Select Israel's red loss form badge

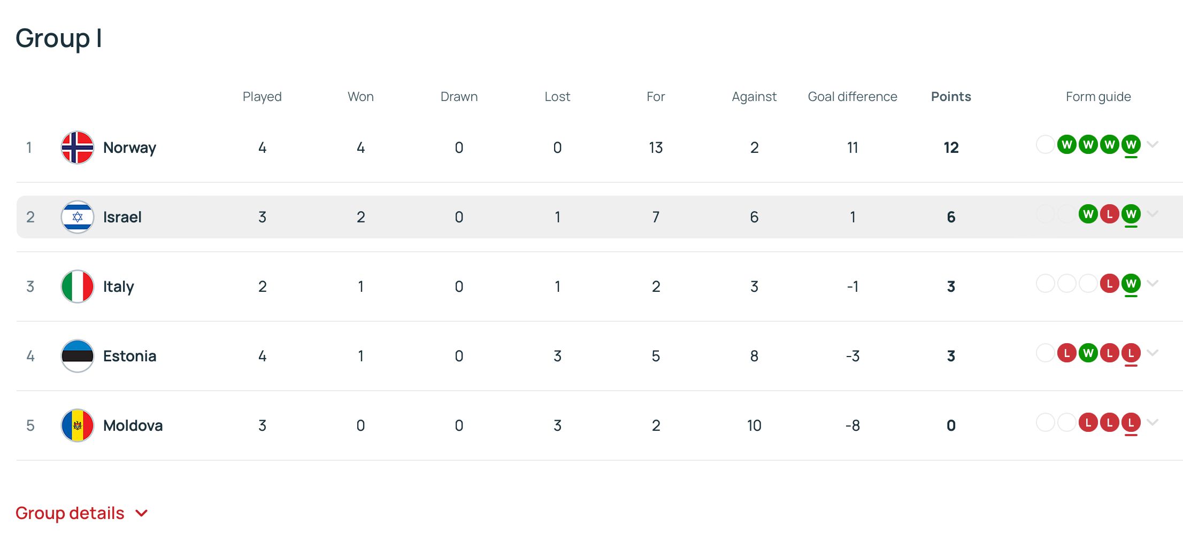click(x=1110, y=214)
